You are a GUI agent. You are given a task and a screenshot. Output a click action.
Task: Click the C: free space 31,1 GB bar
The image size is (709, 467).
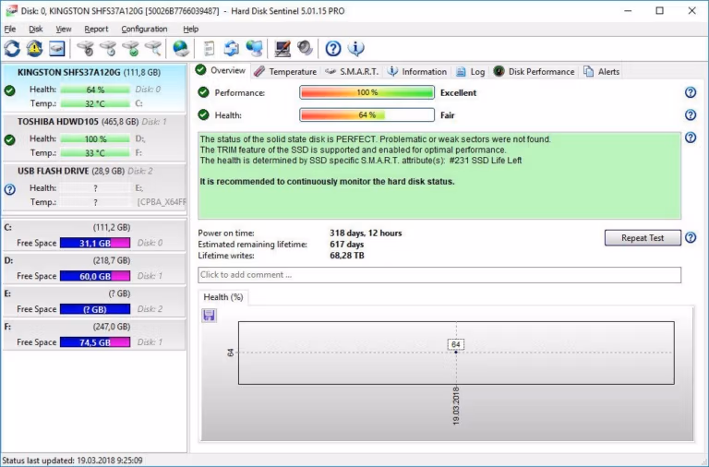click(x=95, y=243)
